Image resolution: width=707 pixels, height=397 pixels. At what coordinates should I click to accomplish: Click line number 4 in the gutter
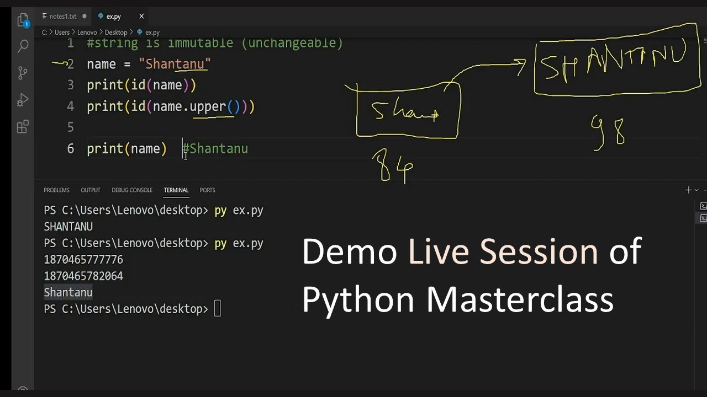tap(70, 106)
